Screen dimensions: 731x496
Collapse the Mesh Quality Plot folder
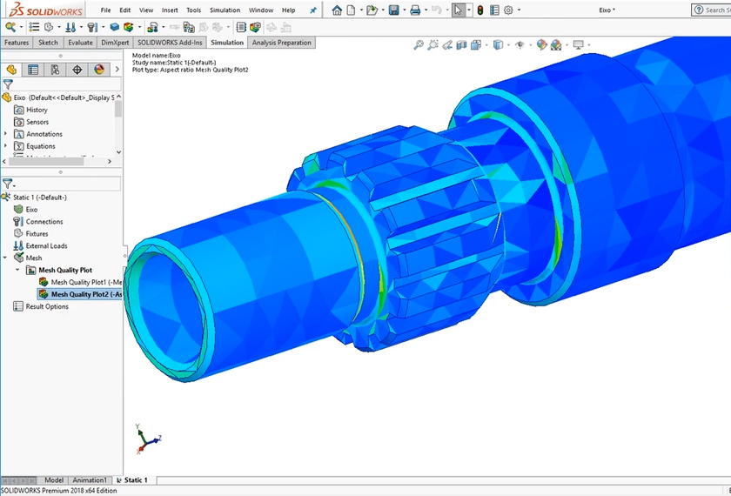pos(18,271)
